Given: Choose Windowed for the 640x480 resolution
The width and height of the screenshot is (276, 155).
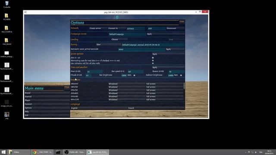Looking at the screenshot, I should (127, 96).
